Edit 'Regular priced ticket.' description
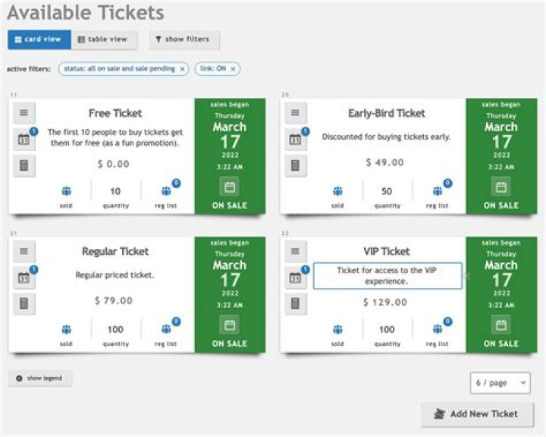 point(115,275)
